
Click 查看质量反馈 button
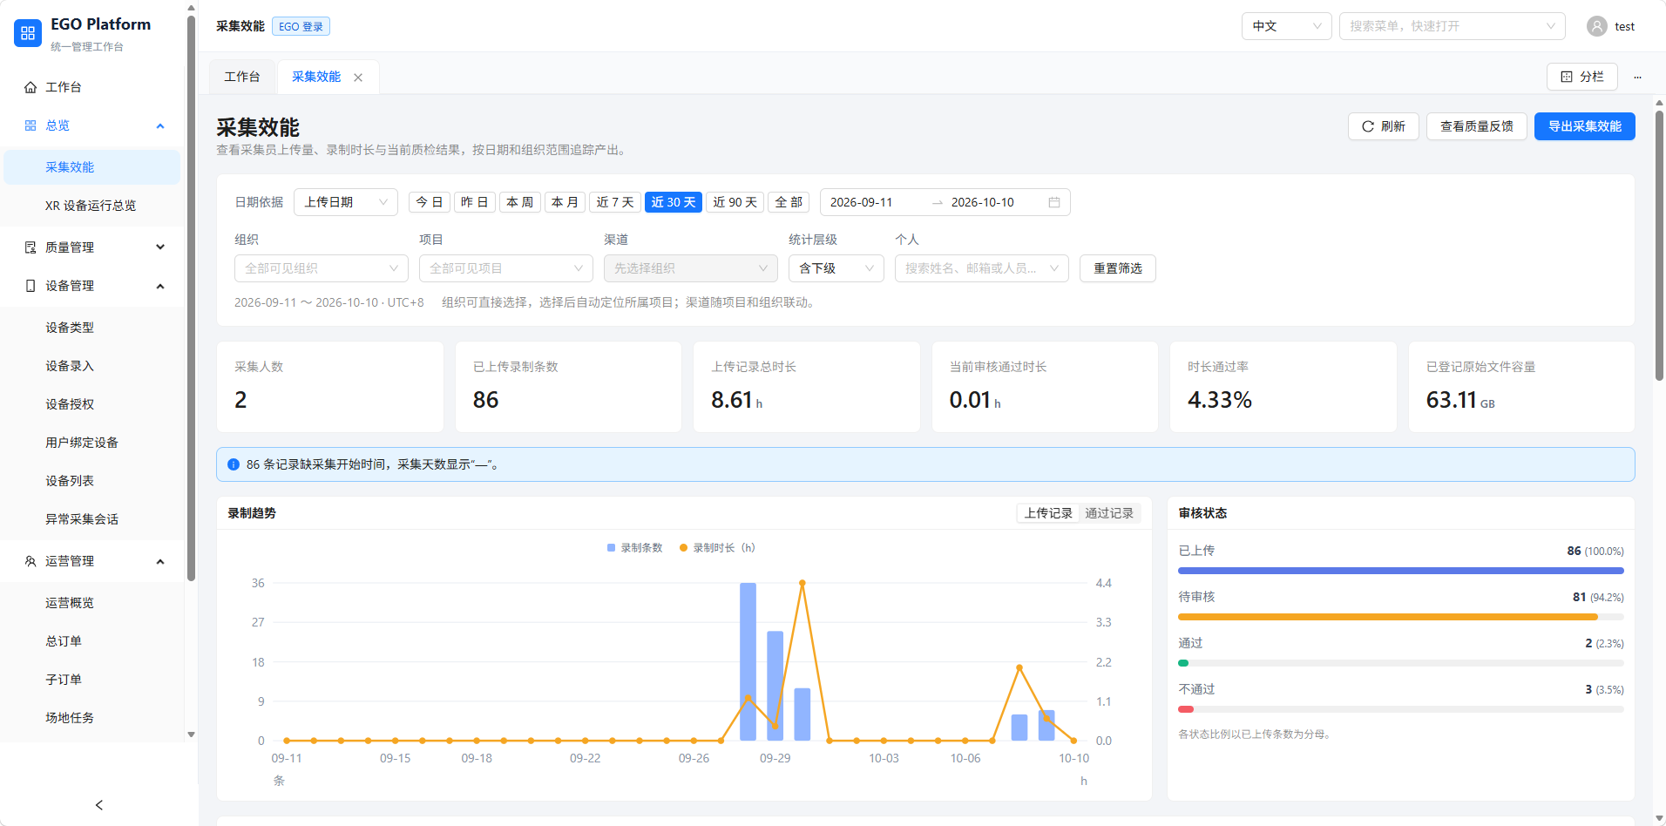pos(1477,126)
